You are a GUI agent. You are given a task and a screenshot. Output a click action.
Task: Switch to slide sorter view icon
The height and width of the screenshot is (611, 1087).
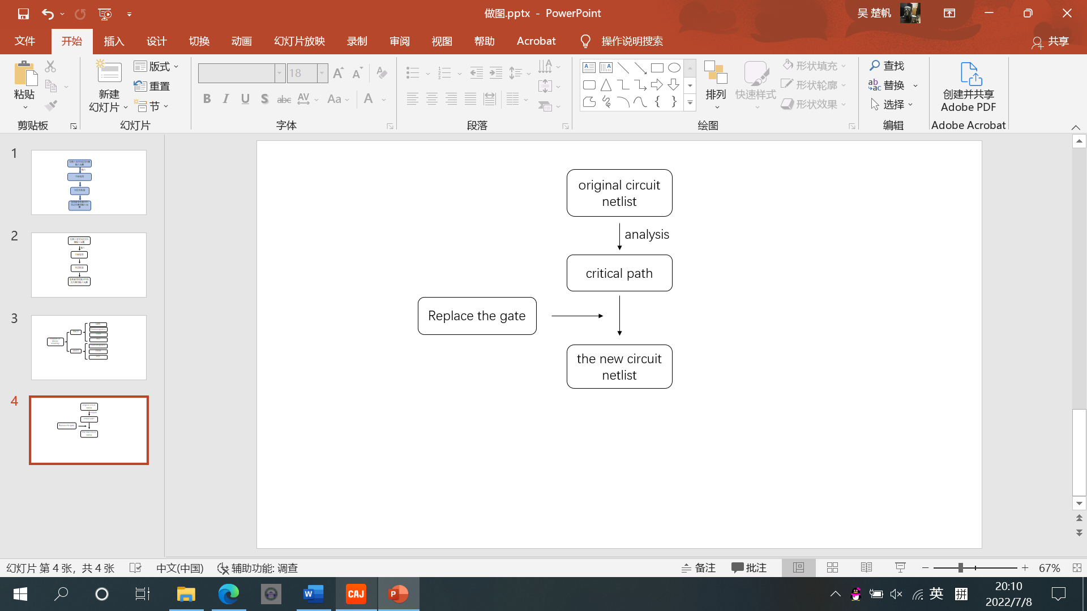(832, 567)
